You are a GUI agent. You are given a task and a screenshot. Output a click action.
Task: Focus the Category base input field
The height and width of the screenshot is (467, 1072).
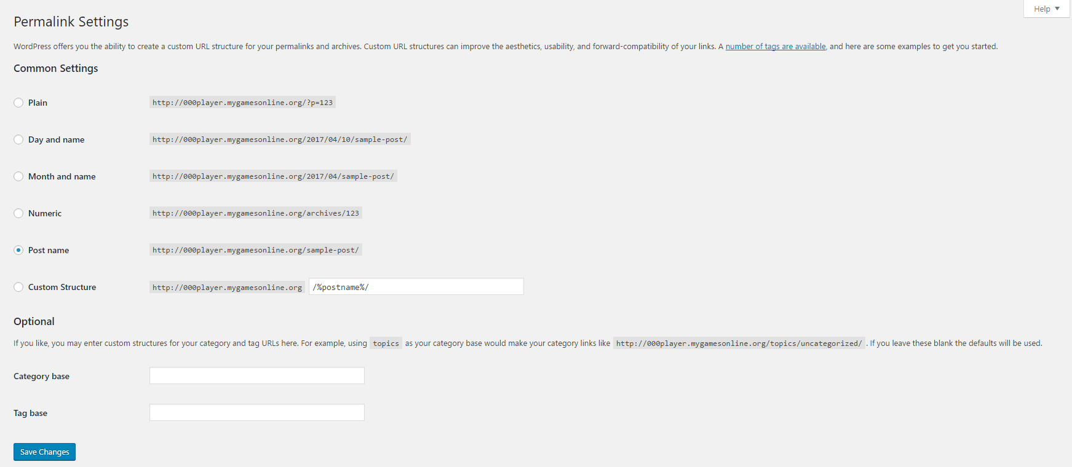point(256,375)
